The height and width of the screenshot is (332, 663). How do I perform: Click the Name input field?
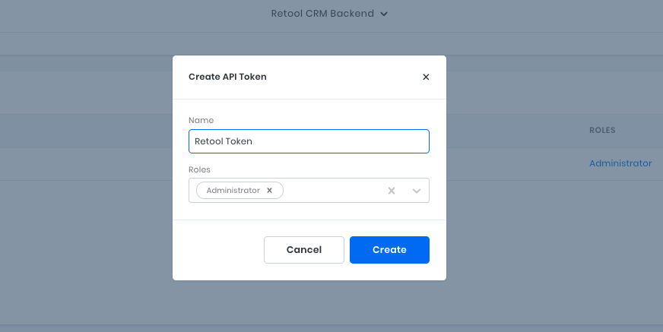(x=309, y=141)
